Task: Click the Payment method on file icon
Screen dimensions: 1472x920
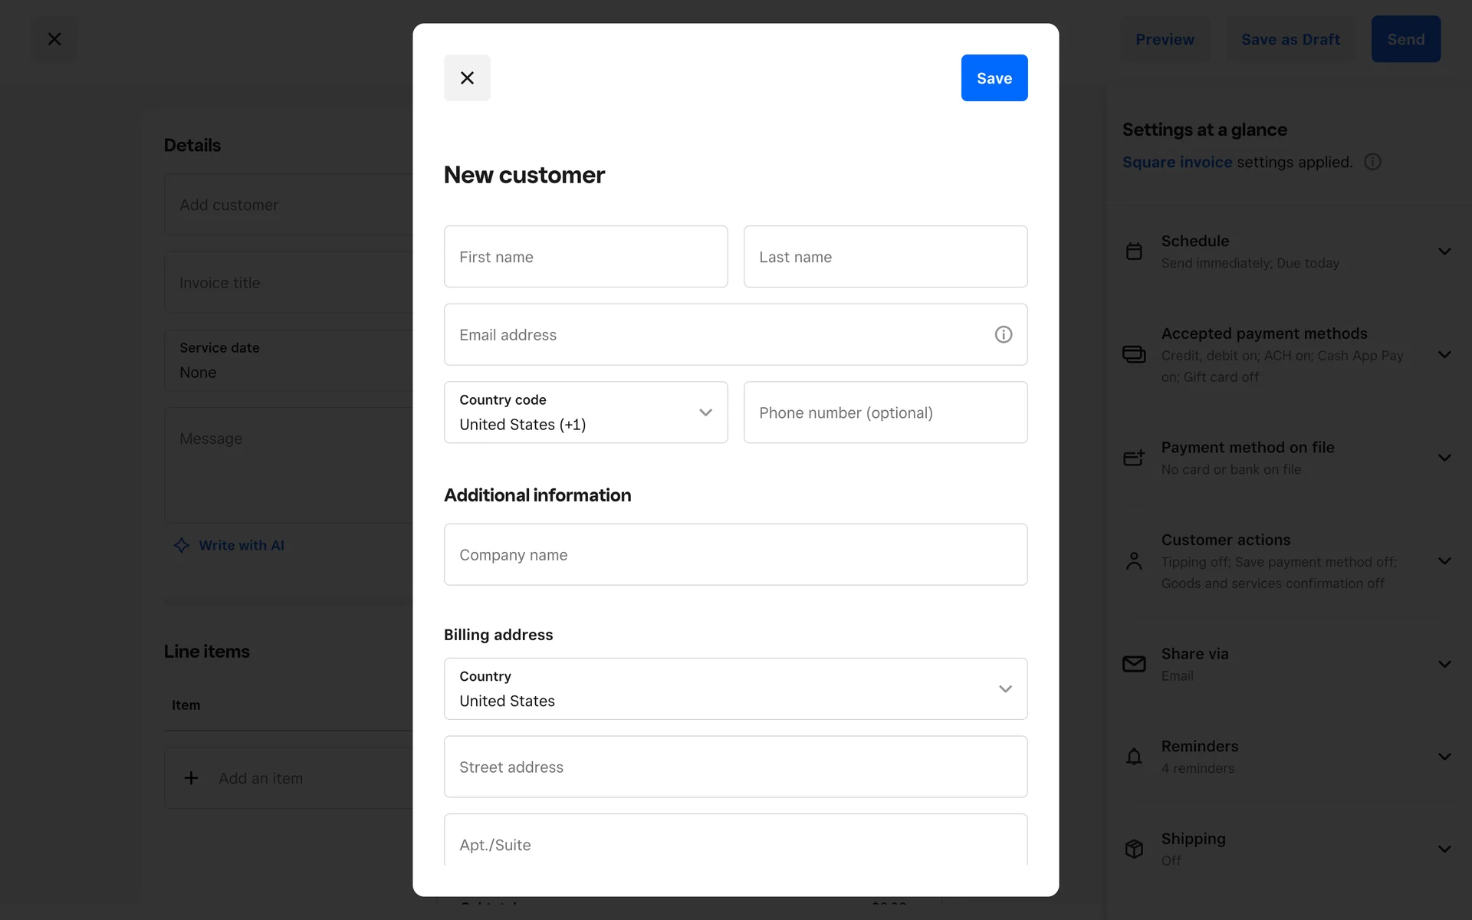Action: click(x=1134, y=458)
